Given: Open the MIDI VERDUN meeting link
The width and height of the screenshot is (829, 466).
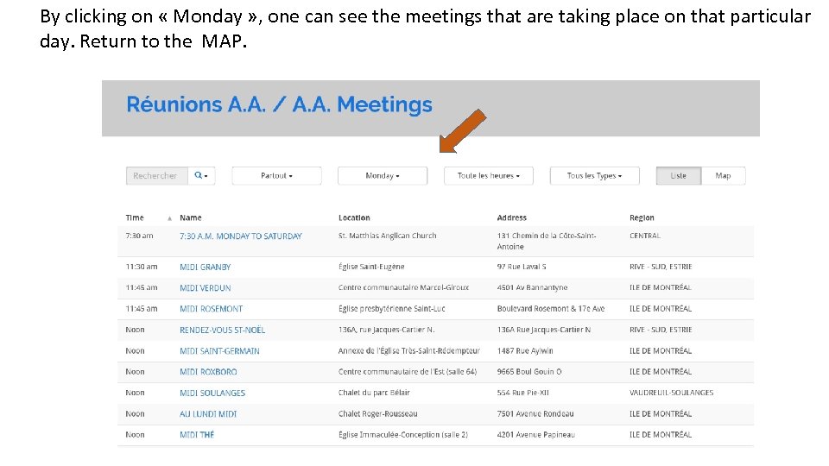Looking at the screenshot, I should click(x=205, y=288).
